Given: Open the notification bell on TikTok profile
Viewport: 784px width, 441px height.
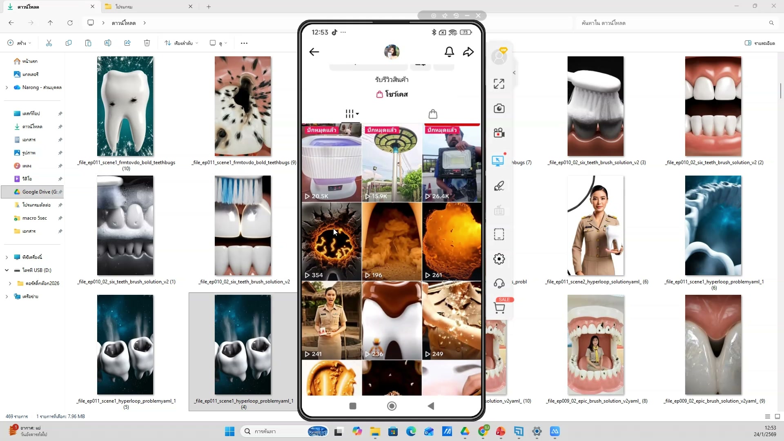Looking at the screenshot, I should pyautogui.click(x=449, y=52).
